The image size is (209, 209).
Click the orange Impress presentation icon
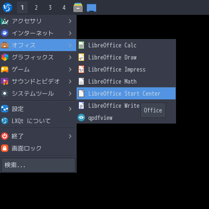pyautogui.click(x=81, y=69)
